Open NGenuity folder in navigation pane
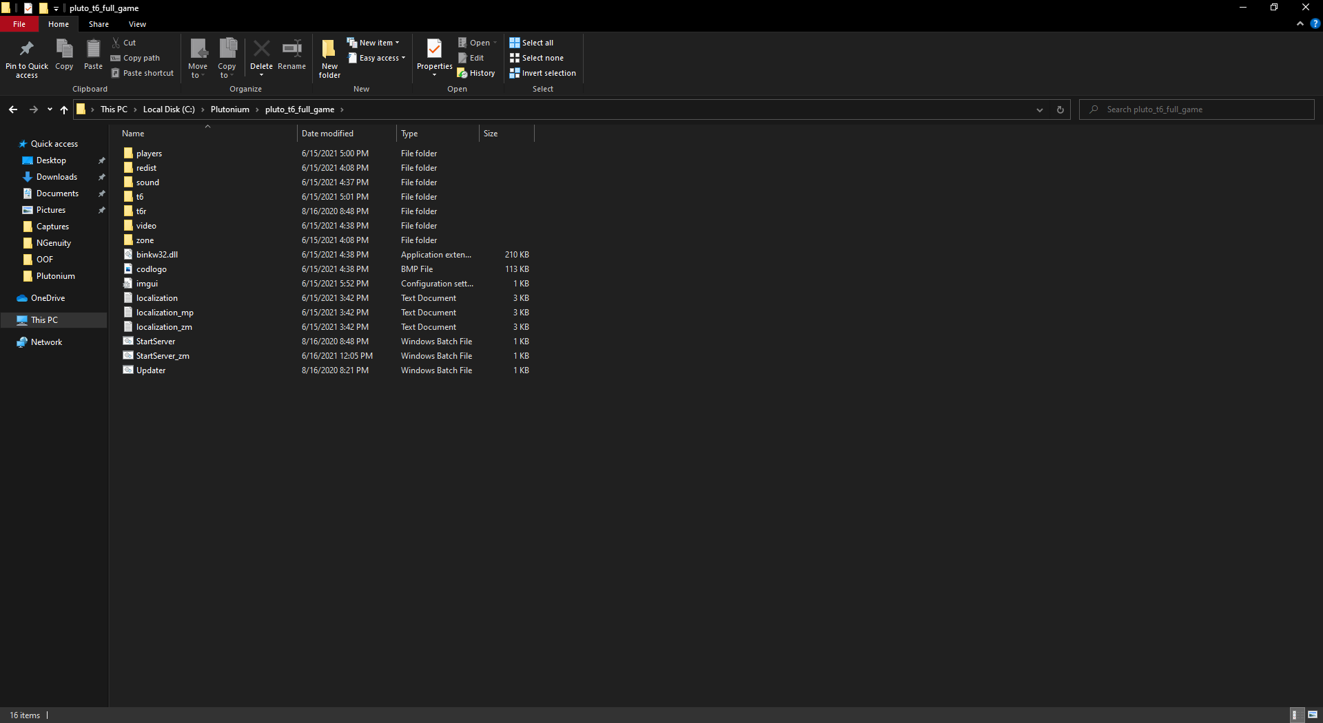 (x=53, y=243)
